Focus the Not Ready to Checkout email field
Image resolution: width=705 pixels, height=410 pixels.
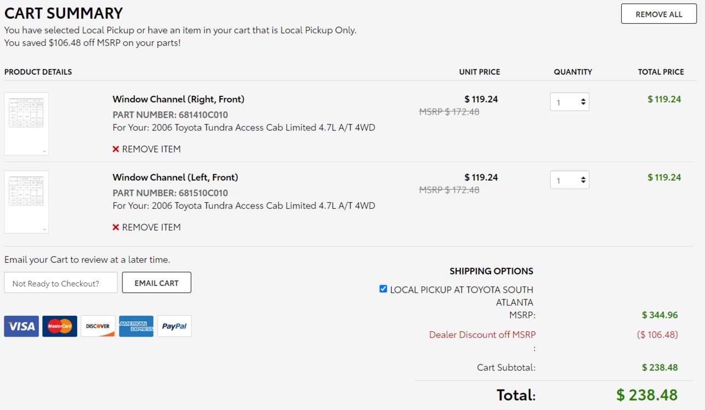click(61, 283)
